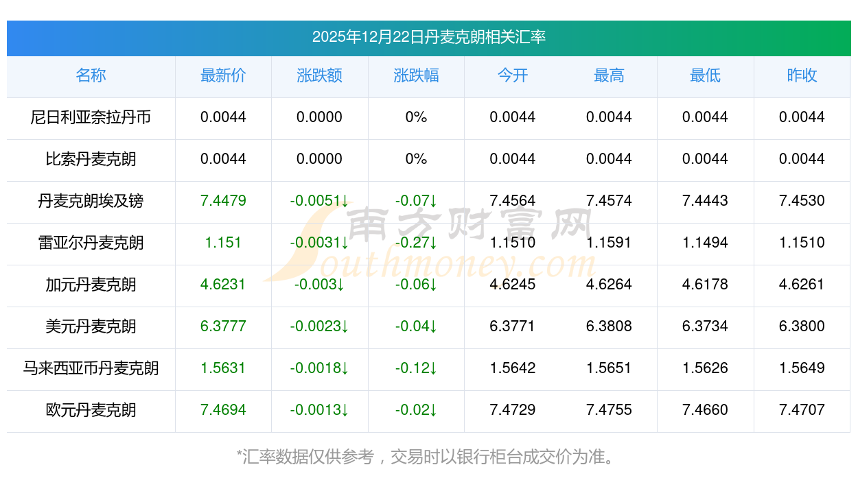Click latest price 7.4479 for 丹麦克朗埃及镑
Viewport: 858px width, 478px height.
point(223,201)
